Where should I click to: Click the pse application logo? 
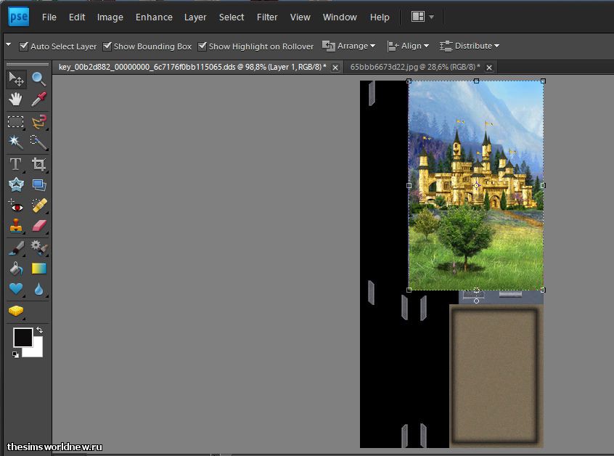18,17
